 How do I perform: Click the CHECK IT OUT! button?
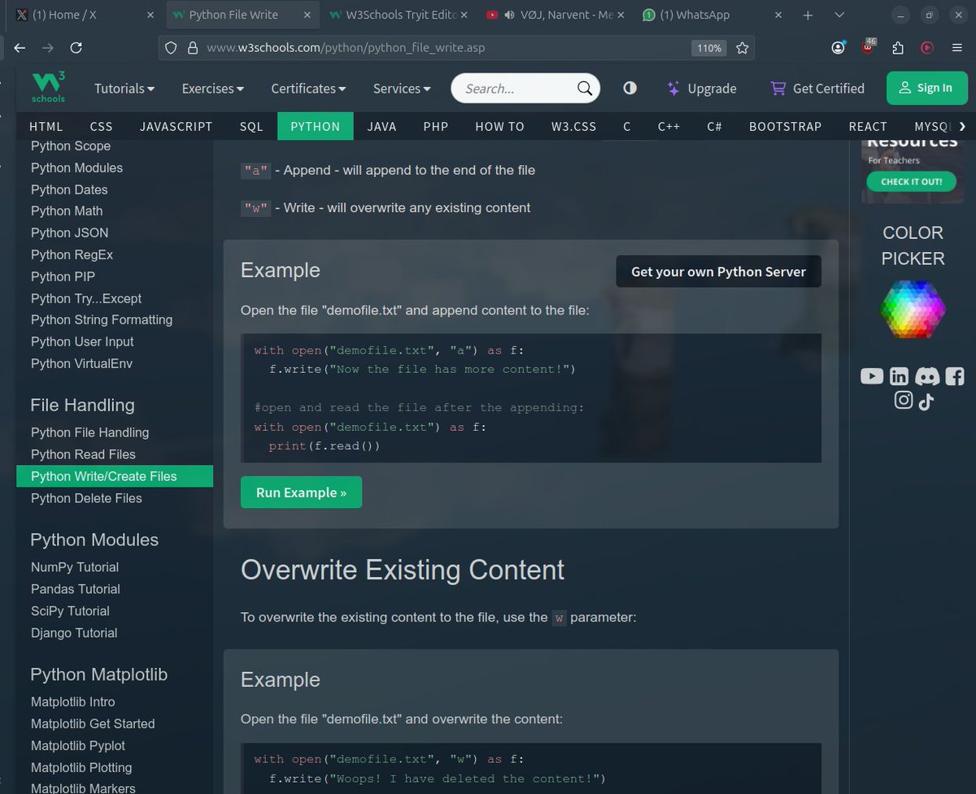coord(911,182)
